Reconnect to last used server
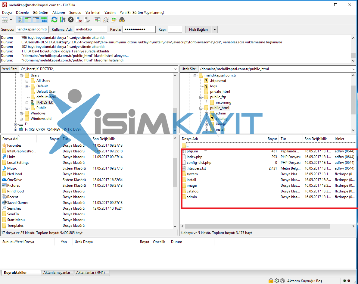The width and height of the screenshot is (358, 284). [87, 20]
